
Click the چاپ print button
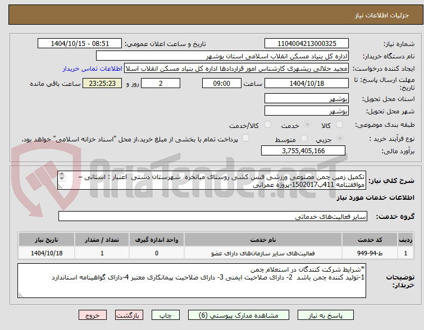click(x=166, y=315)
